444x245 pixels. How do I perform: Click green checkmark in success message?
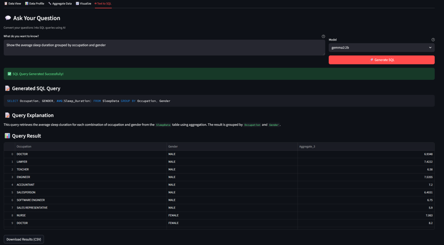pyautogui.click(x=9, y=74)
